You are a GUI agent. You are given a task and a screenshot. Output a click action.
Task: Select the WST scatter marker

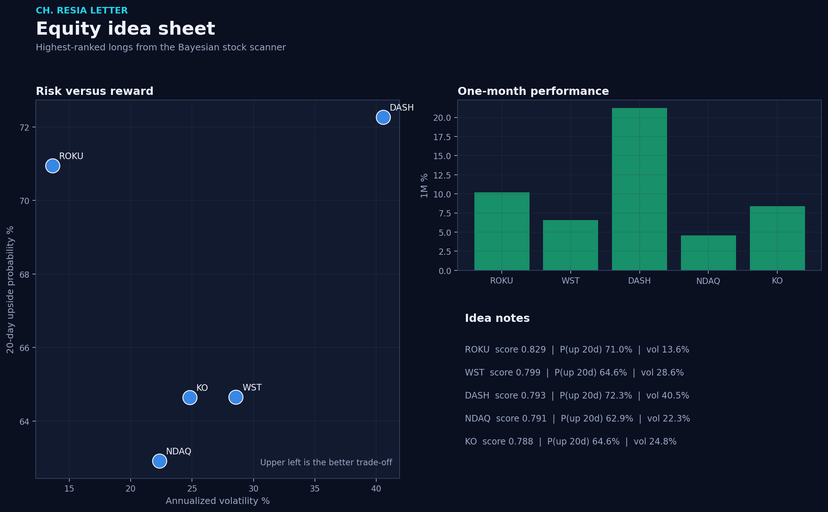pyautogui.click(x=236, y=397)
